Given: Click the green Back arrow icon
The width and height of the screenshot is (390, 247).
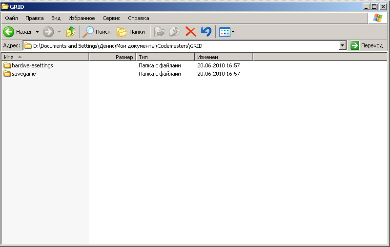Looking at the screenshot, I should point(9,32).
